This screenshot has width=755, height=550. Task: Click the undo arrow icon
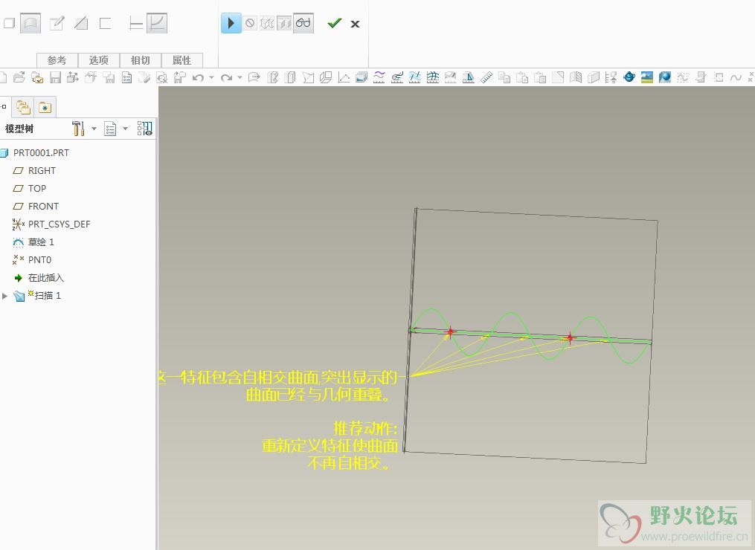(198, 77)
